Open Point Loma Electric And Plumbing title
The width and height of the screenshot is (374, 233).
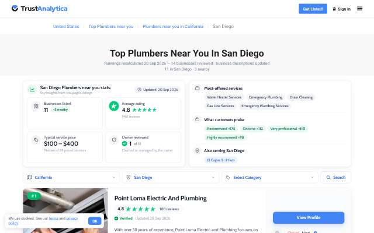161,198
